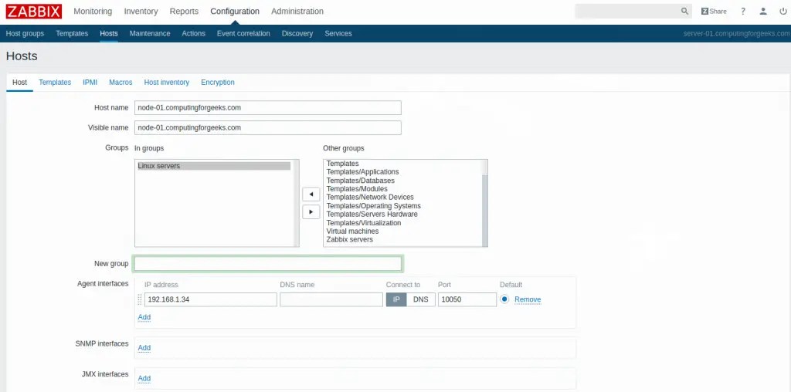
Task: Go to Services submenu item
Action: (338, 33)
